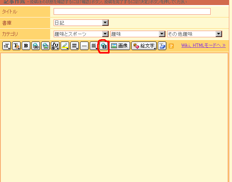The width and height of the screenshot is (232, 182).
Task: Click the circled video insert icon
Action: [x=104, y=46]
